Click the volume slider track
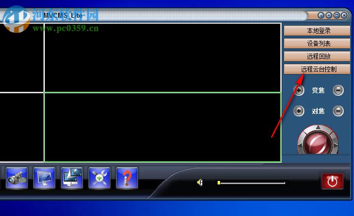The height and width of the screenshot is (216, 354). tap(253, 183)
